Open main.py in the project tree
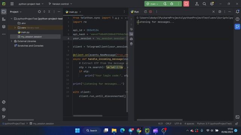The image size is (241, 135). [24, 32]
